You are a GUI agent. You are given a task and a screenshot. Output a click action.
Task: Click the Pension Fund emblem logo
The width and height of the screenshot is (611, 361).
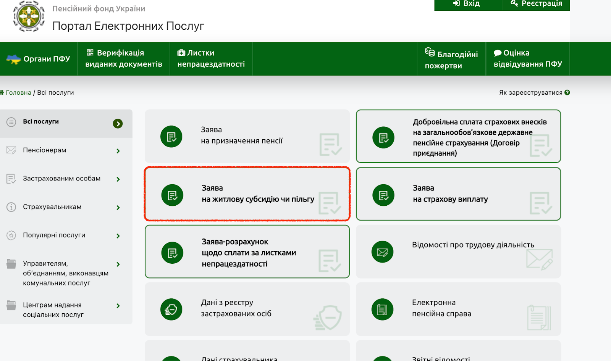(29, 16)
